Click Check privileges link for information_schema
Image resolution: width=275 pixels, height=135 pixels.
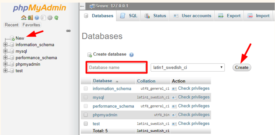tap(194, 88)
